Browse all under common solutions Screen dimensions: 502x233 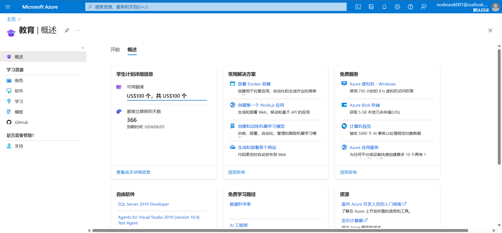(x=236, y=172)
